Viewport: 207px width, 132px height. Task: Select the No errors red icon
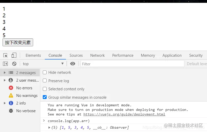pyautogui.click(x=11, y=88)
